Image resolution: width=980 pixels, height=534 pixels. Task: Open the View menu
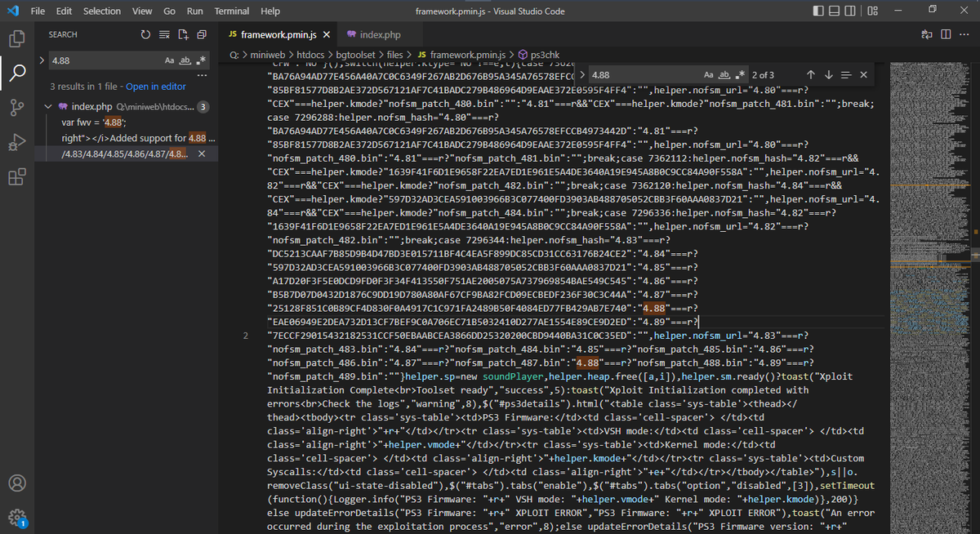142,11
